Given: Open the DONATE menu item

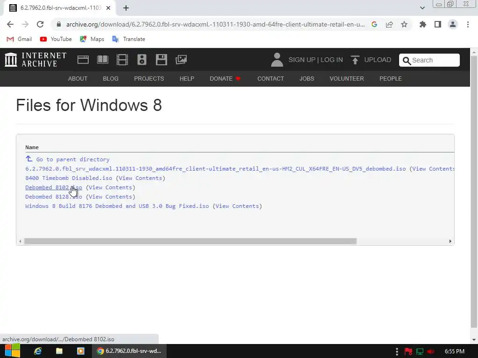Looking at the screenshot, I should point(225,78).
